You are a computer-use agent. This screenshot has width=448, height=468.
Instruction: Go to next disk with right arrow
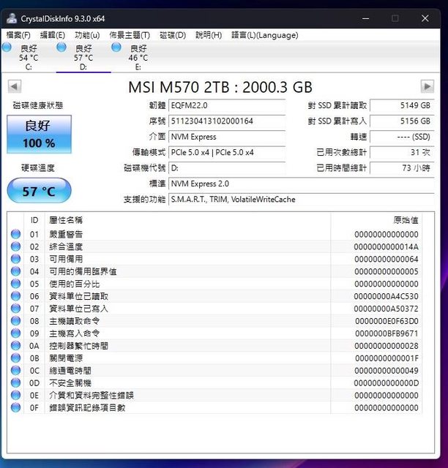(x=428, y=87)
